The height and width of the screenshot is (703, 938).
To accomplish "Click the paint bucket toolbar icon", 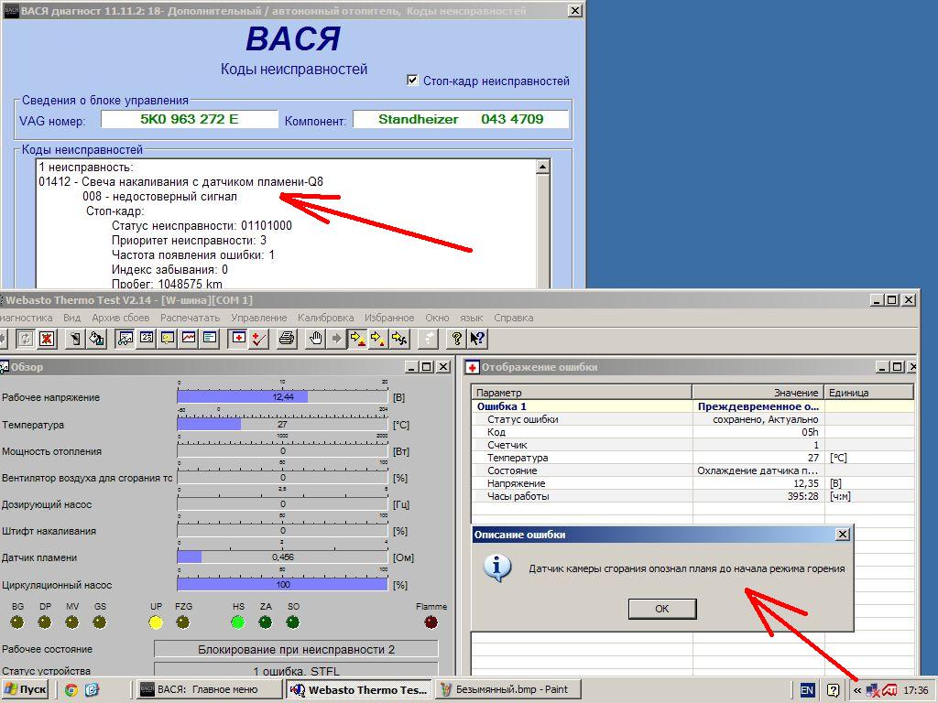I will click(x=96, y=339).
